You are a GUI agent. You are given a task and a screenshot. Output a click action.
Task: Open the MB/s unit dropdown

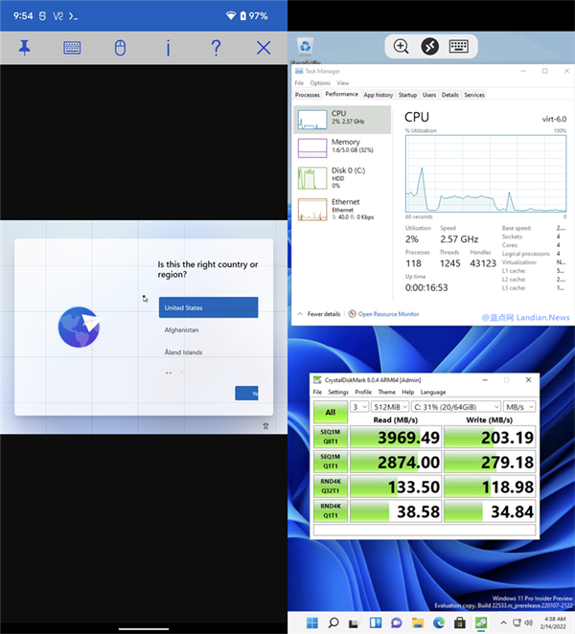[x=519, y=407]
